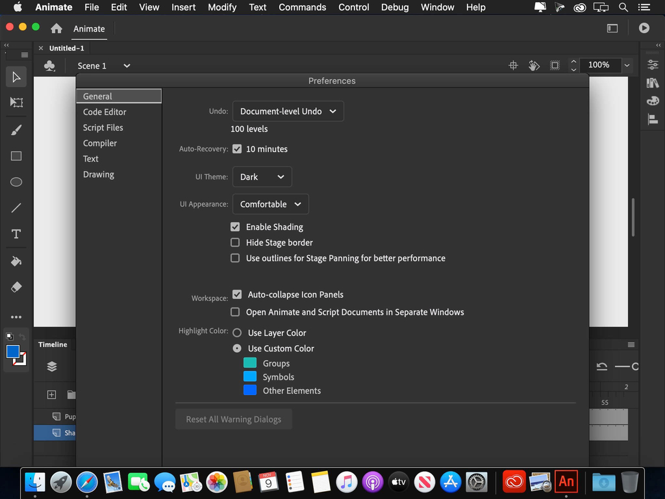Image resolution: width=665 pixels, height=499 pixels.
Task: Disable the Auto-Recovery checkbox
Action: (237, 149)
